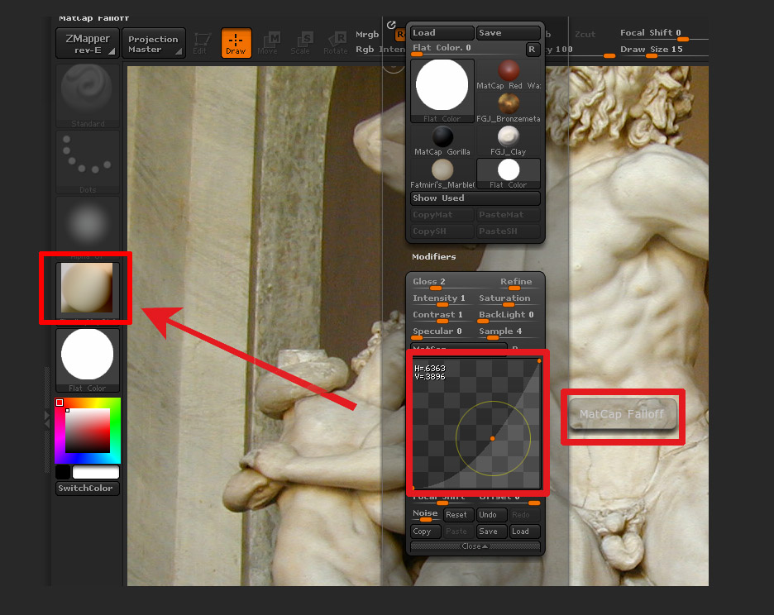Choose the Fatmiri's_Marble material
This screenshot has height=615, width=774.
(442, 174)
